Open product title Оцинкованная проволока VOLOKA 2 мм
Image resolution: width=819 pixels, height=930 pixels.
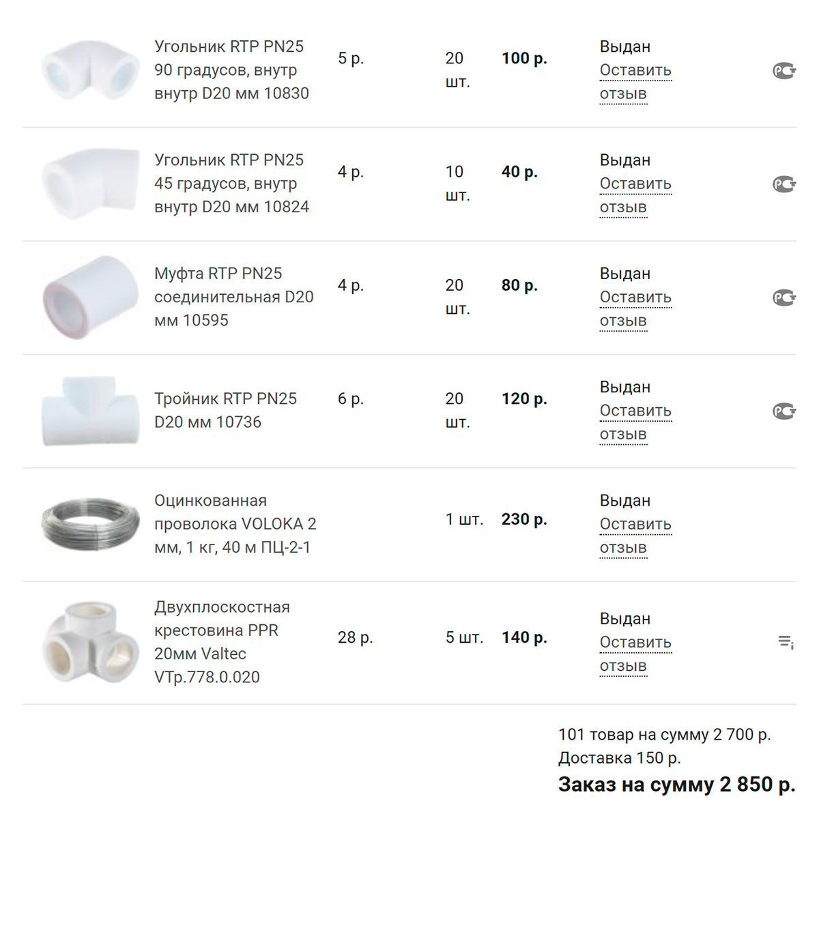click(235, 524)
